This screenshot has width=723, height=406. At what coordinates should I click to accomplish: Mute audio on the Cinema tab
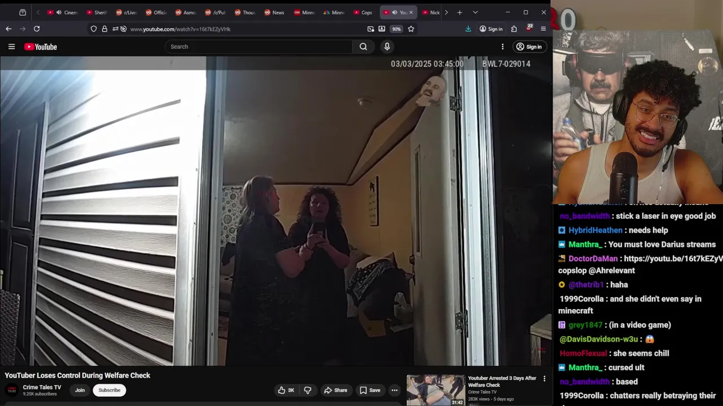click(x=59, y=12)
